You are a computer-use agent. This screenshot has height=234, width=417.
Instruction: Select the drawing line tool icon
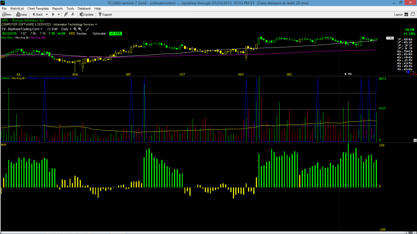click(x=87, y=29)
